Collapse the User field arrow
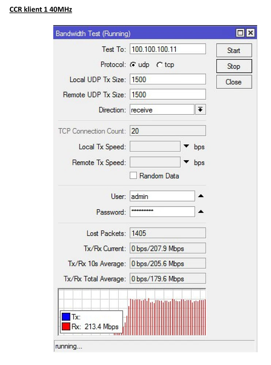 (x=201, y=196)
